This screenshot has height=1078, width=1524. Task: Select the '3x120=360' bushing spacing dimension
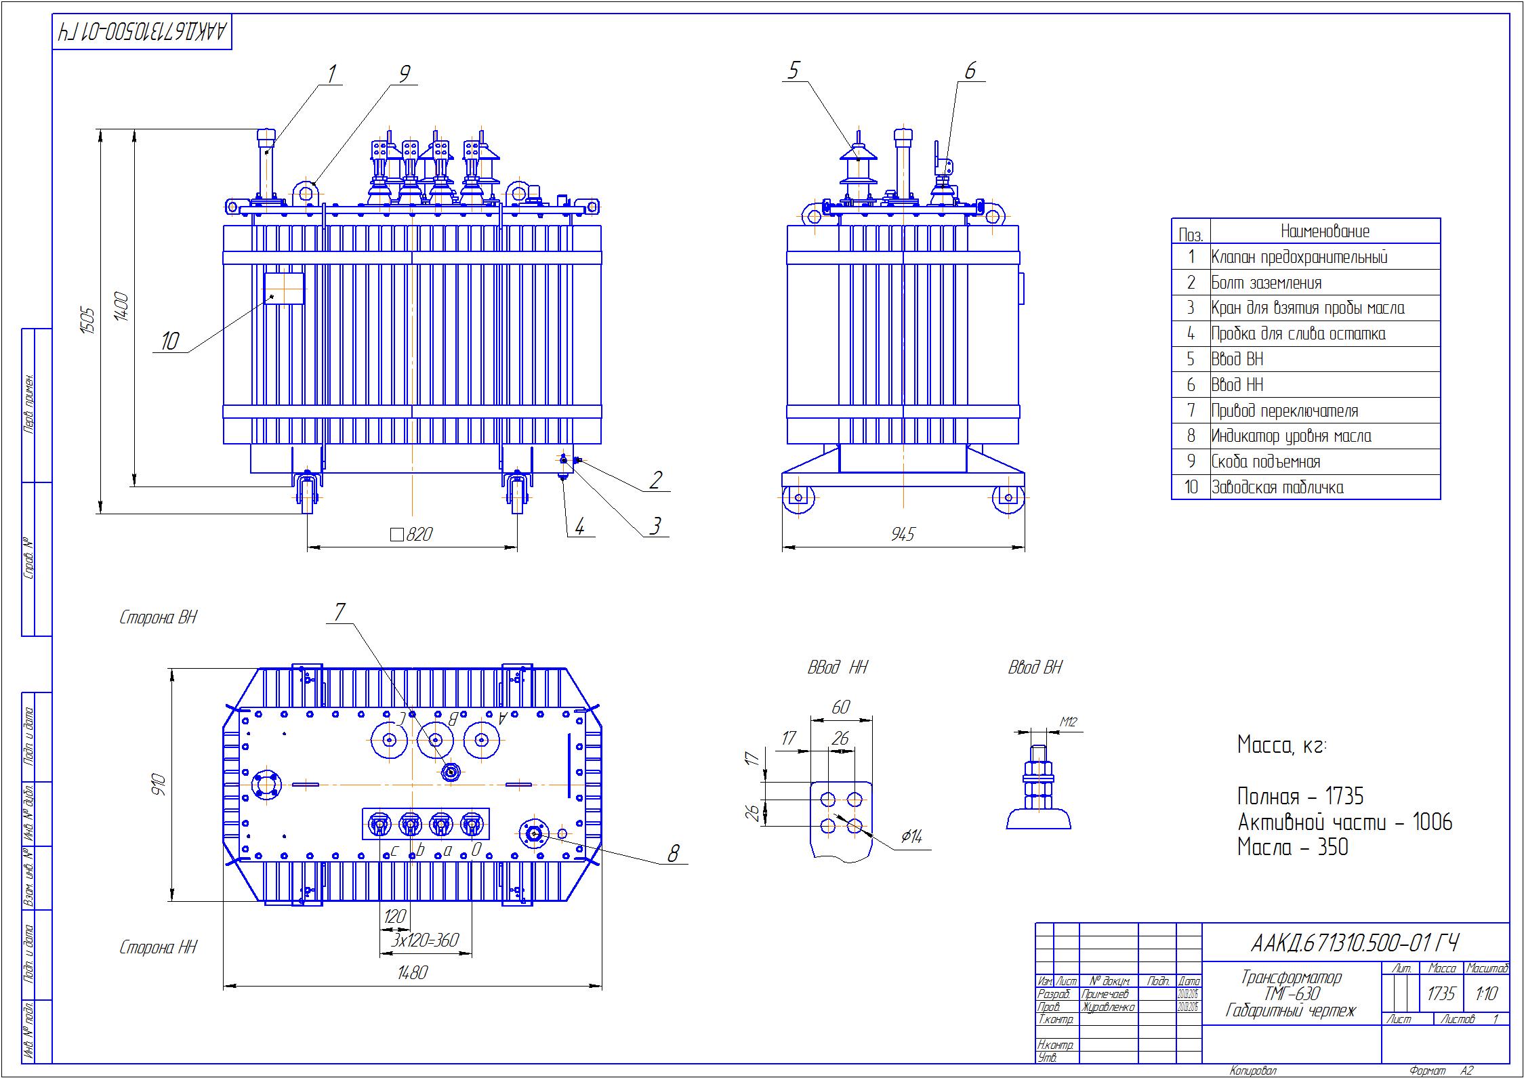[425, 940]
